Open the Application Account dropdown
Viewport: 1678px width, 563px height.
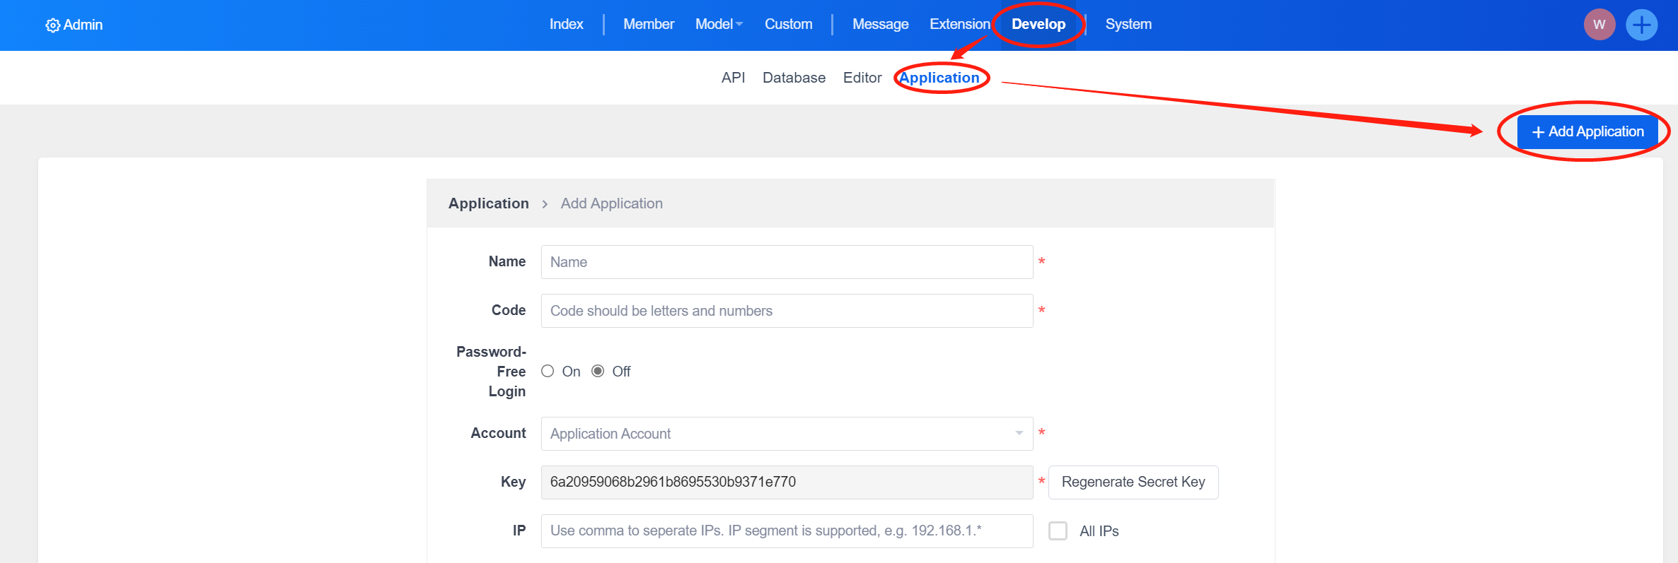pos(778,434)
